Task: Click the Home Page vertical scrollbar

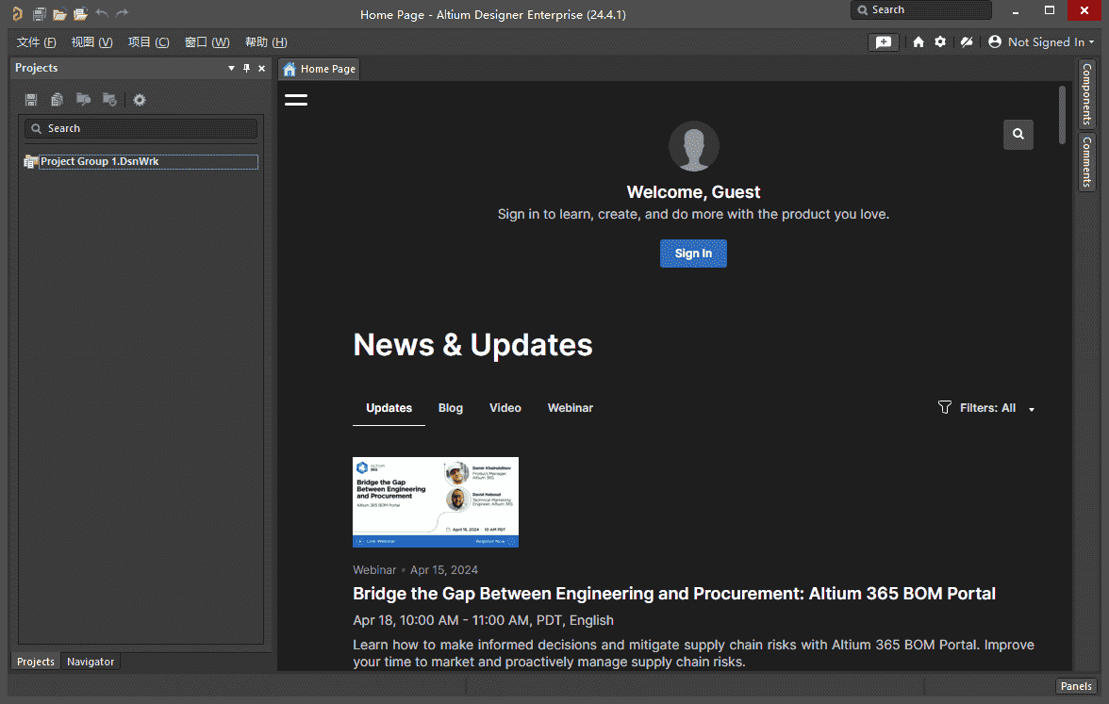Action: (1063, 113)
